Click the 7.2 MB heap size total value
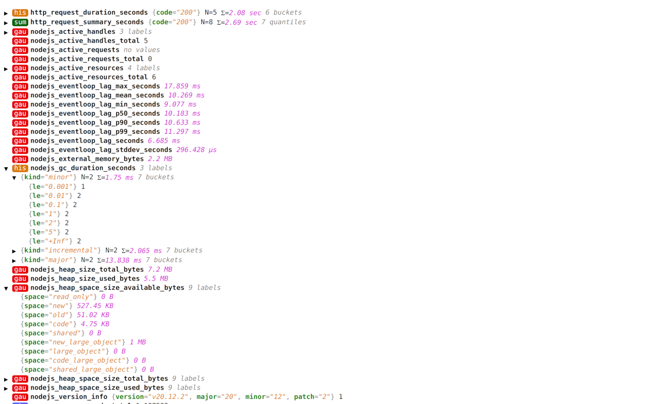 click(x=160, y=270)
